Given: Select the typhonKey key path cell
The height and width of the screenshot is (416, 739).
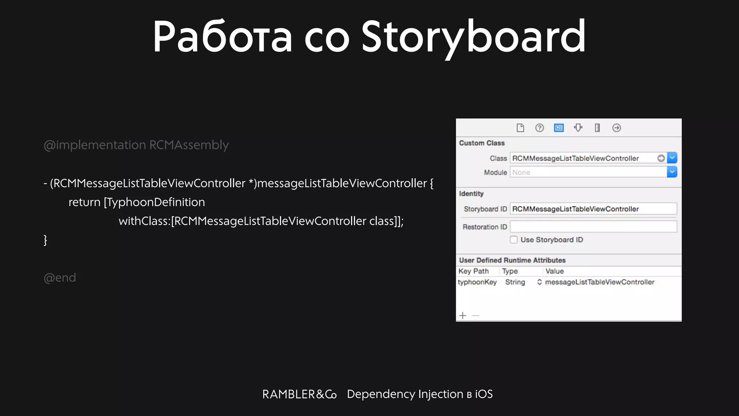Looking at the screenshot, I should pyautogui.click(x=477, y=282).
